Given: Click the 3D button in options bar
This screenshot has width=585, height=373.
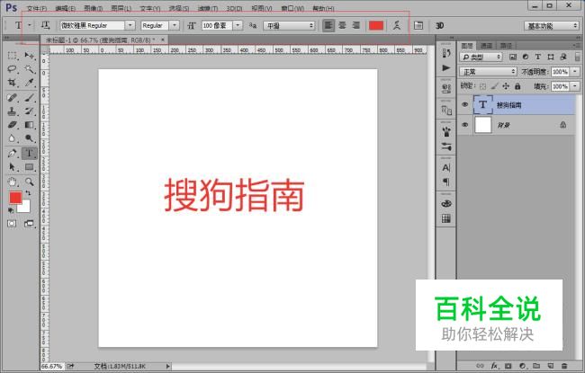Looking at the screenshot, I should (x=439, y=25).
